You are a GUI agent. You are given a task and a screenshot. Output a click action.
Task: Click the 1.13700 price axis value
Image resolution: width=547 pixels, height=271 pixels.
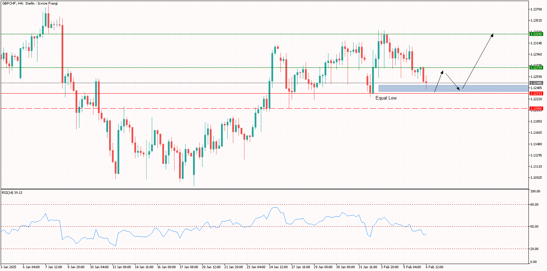point(537,9)
